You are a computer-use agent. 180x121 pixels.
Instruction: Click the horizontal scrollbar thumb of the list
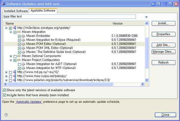(x=60, y=84)
